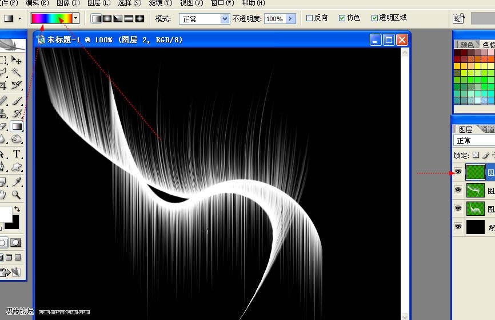
Task: Open the 编辑(E) menu
Action: (37, 3)
